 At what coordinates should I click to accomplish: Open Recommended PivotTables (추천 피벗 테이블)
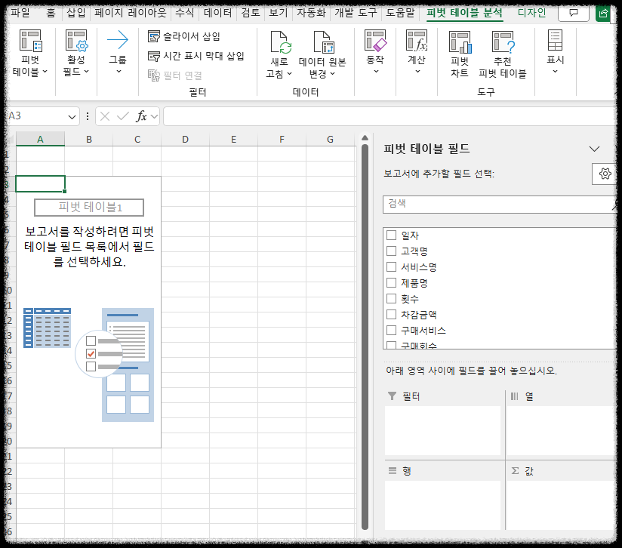pyautogui.click(x=503, y=50)
